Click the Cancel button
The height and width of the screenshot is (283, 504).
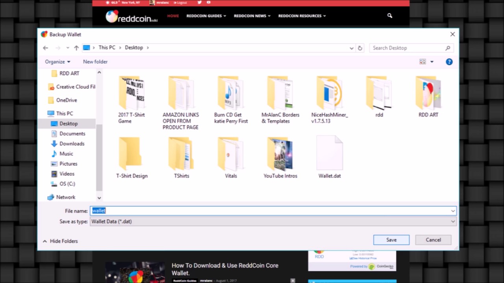433,240
